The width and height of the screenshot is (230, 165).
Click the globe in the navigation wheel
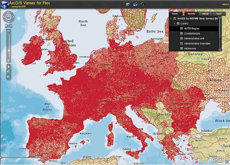click(x=8, y=16)
